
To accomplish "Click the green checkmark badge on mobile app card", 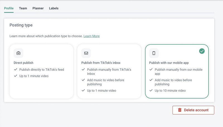I will (202, 51).
